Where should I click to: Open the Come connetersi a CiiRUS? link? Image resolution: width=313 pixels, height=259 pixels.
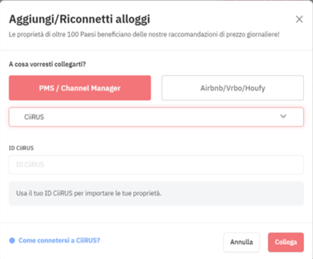coord(59,240)
